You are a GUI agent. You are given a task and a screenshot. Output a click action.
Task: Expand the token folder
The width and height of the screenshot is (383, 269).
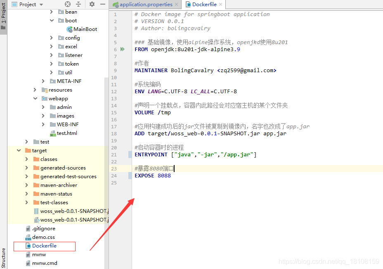(x=51, y=64)
